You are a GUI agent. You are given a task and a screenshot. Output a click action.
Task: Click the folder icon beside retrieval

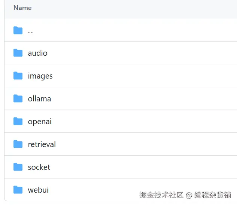(x=18, y=144)
